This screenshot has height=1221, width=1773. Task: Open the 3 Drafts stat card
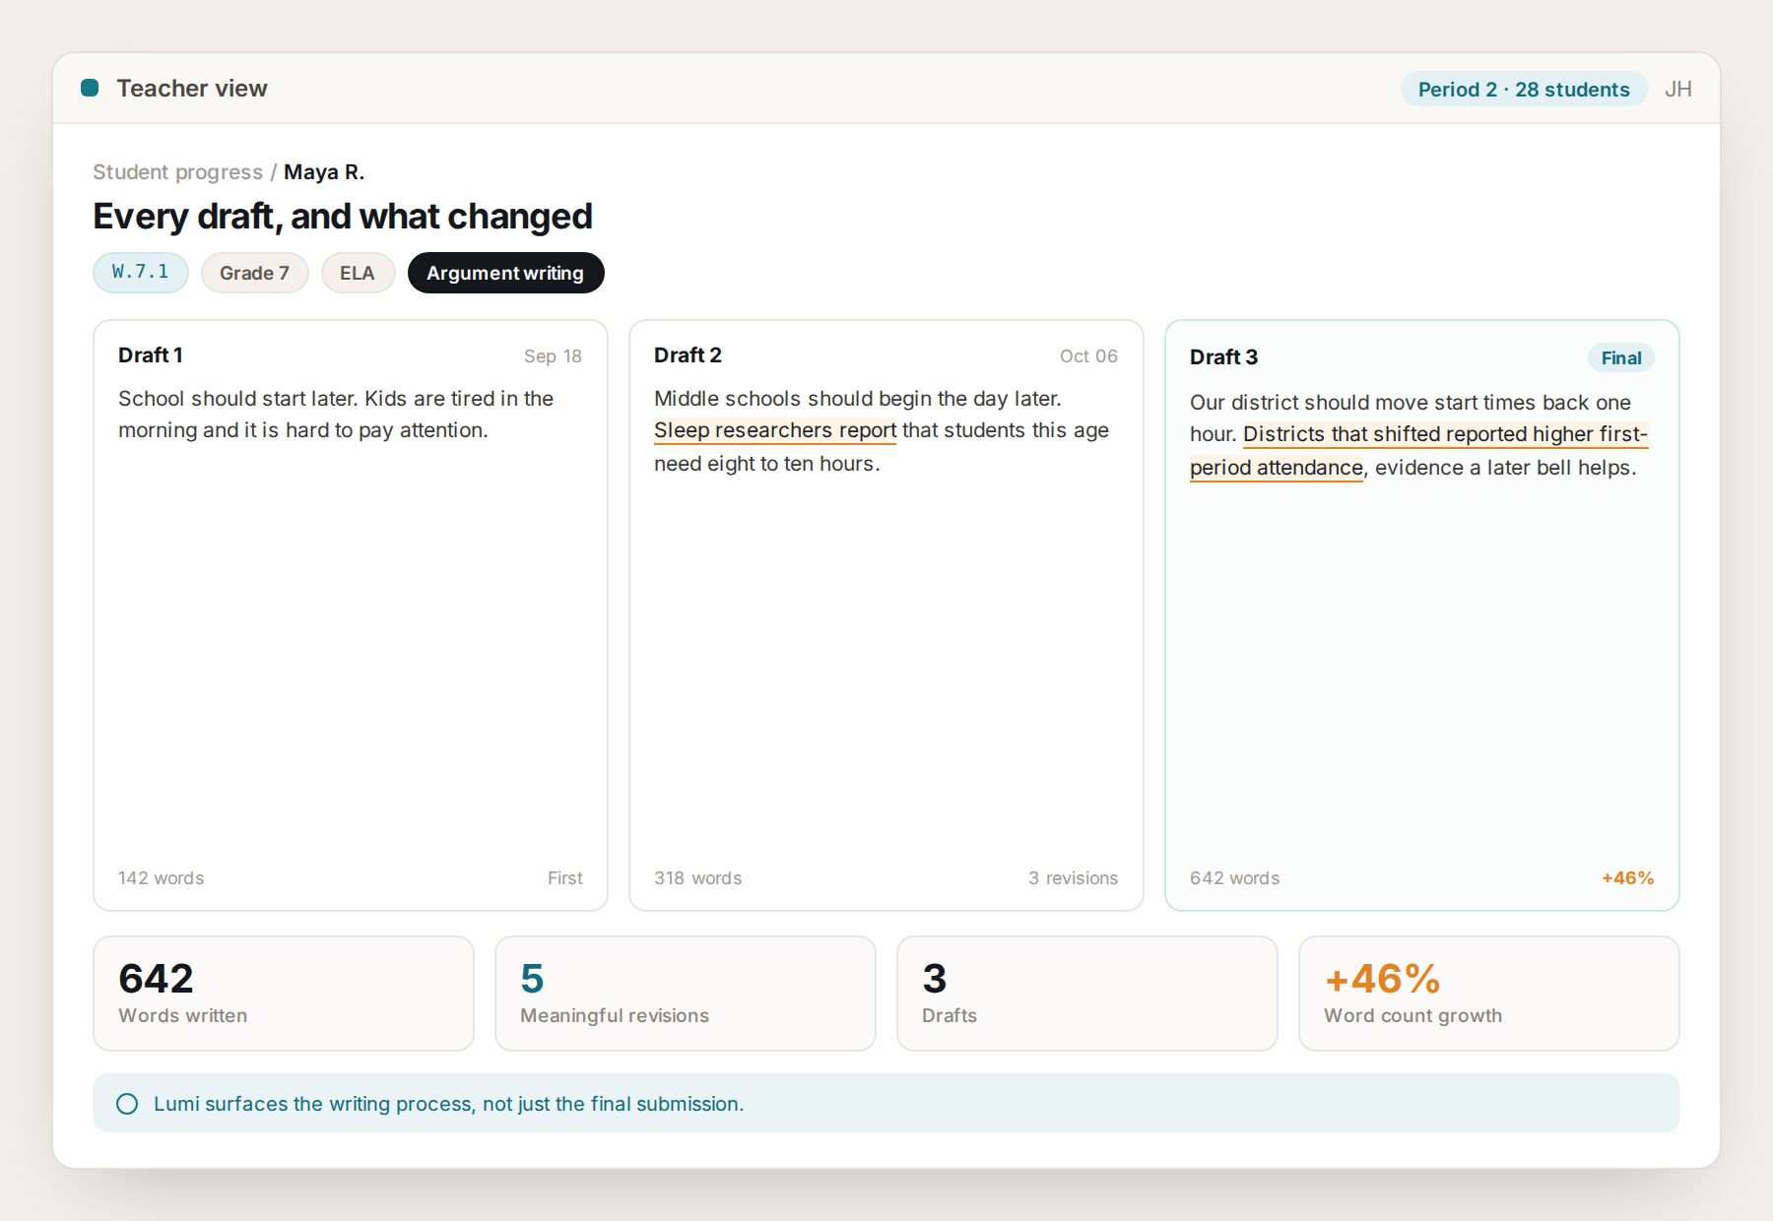[1087, 994]
